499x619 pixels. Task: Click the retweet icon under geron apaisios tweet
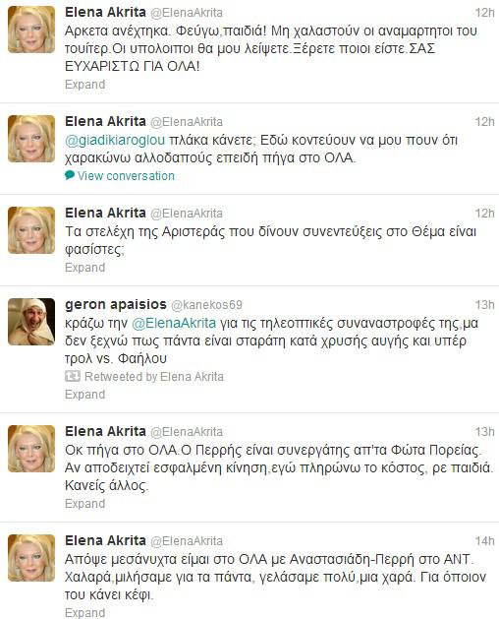coord(73,376)
